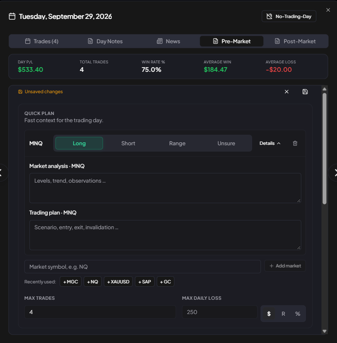This screenshot has height=343, width=337.
Task: Select the Pre-Market tab
Action: 232,41
